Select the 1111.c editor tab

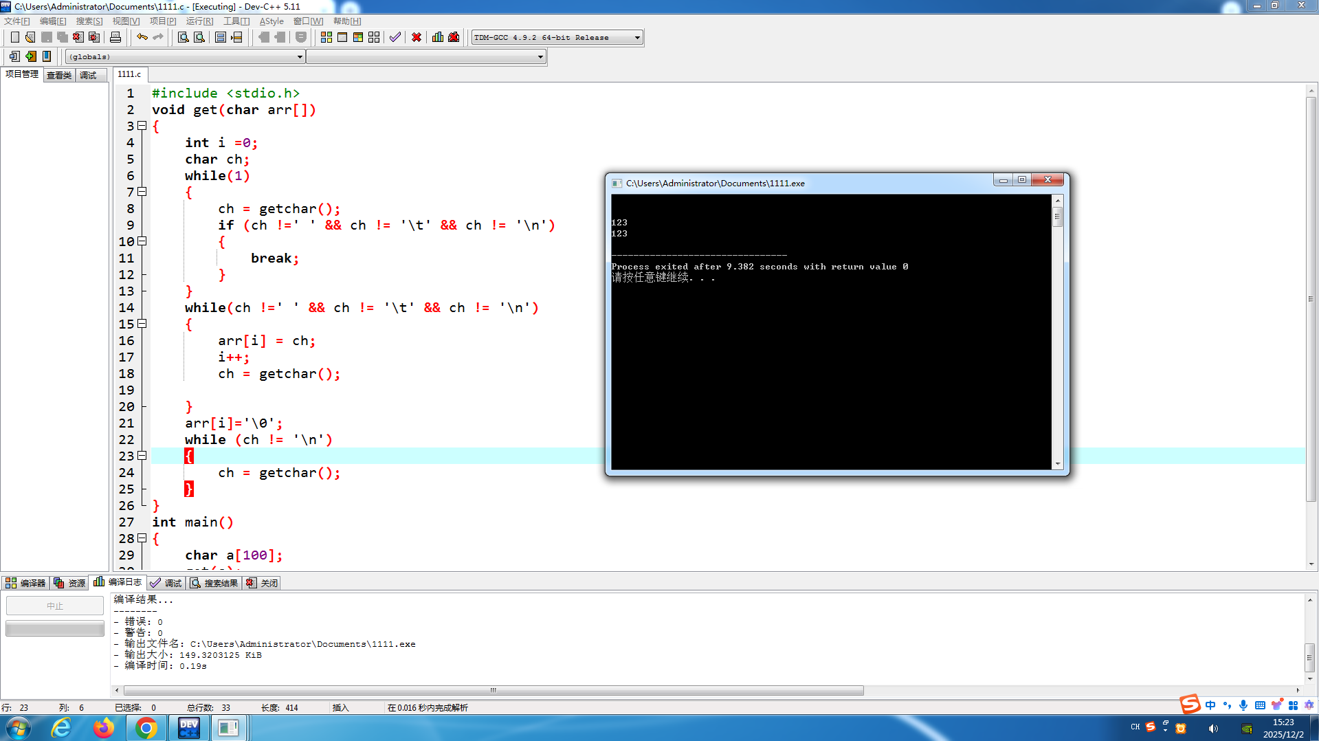pyautogui.click(x=129, y=74)
